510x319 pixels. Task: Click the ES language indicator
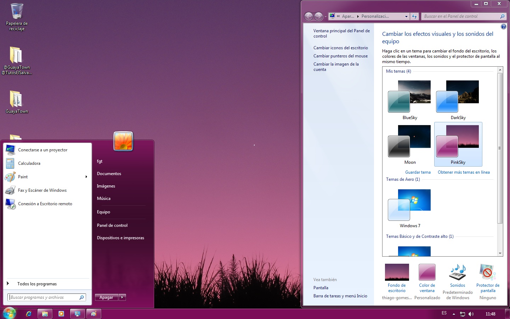click(444, 313)
